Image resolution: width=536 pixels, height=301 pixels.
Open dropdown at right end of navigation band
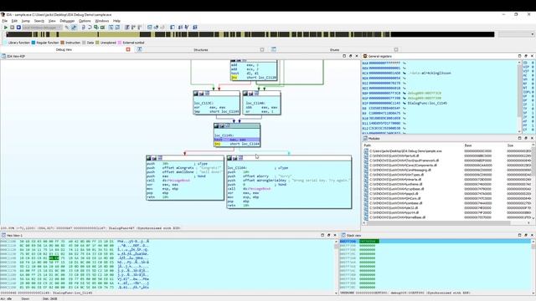(533, 34)
